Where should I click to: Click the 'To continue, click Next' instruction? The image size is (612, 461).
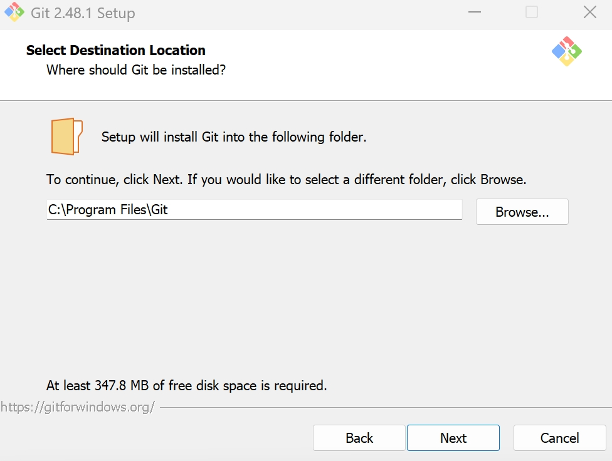[286, 180]
